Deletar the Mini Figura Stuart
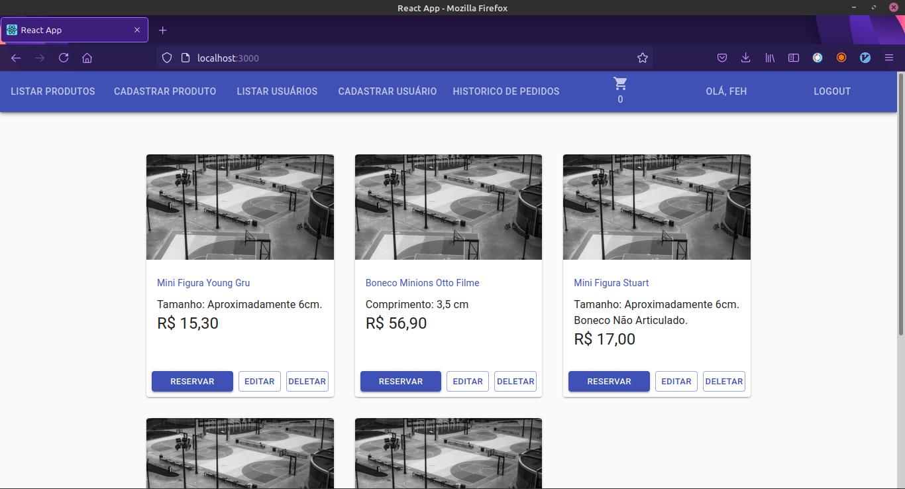The image size is (905, 489). (724, 382)
